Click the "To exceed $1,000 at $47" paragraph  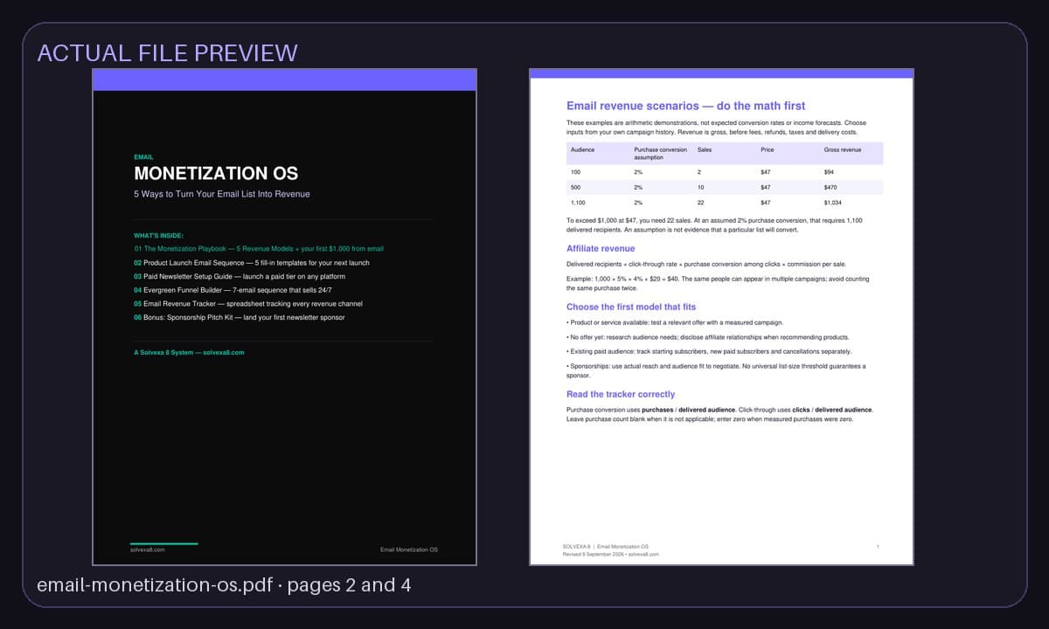(714, 225)
